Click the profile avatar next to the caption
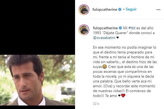Viewport: 164px width, 109px height. (84, 30)
